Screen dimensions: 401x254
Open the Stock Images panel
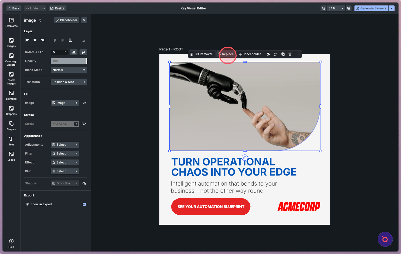pos(11,78)
